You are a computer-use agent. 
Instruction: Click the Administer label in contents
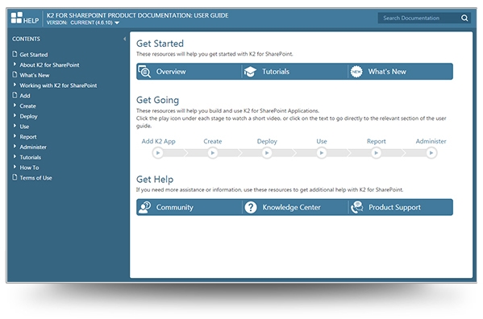(x=33, y=147)
